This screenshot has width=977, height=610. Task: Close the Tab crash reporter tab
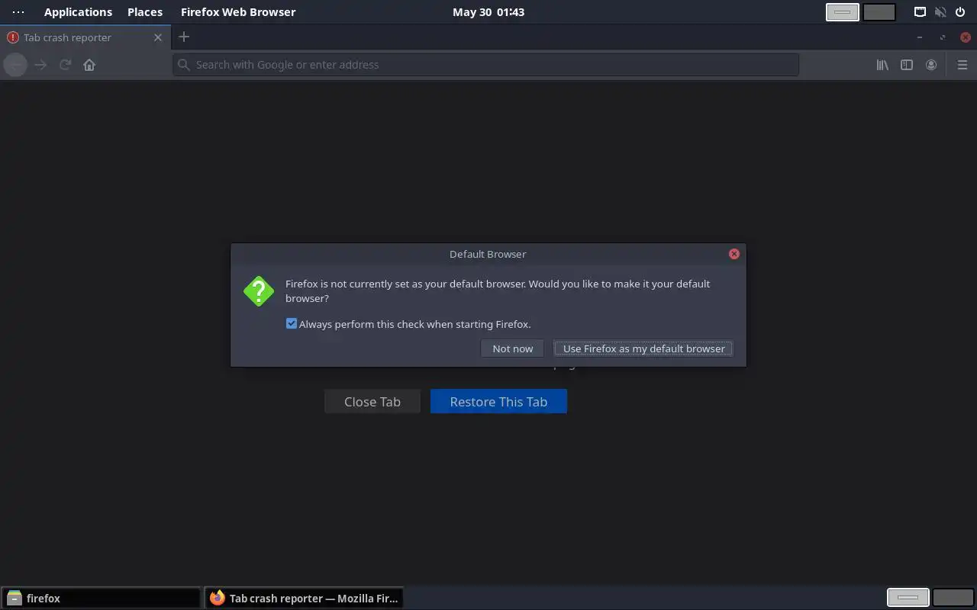click(x=158, y=37)
